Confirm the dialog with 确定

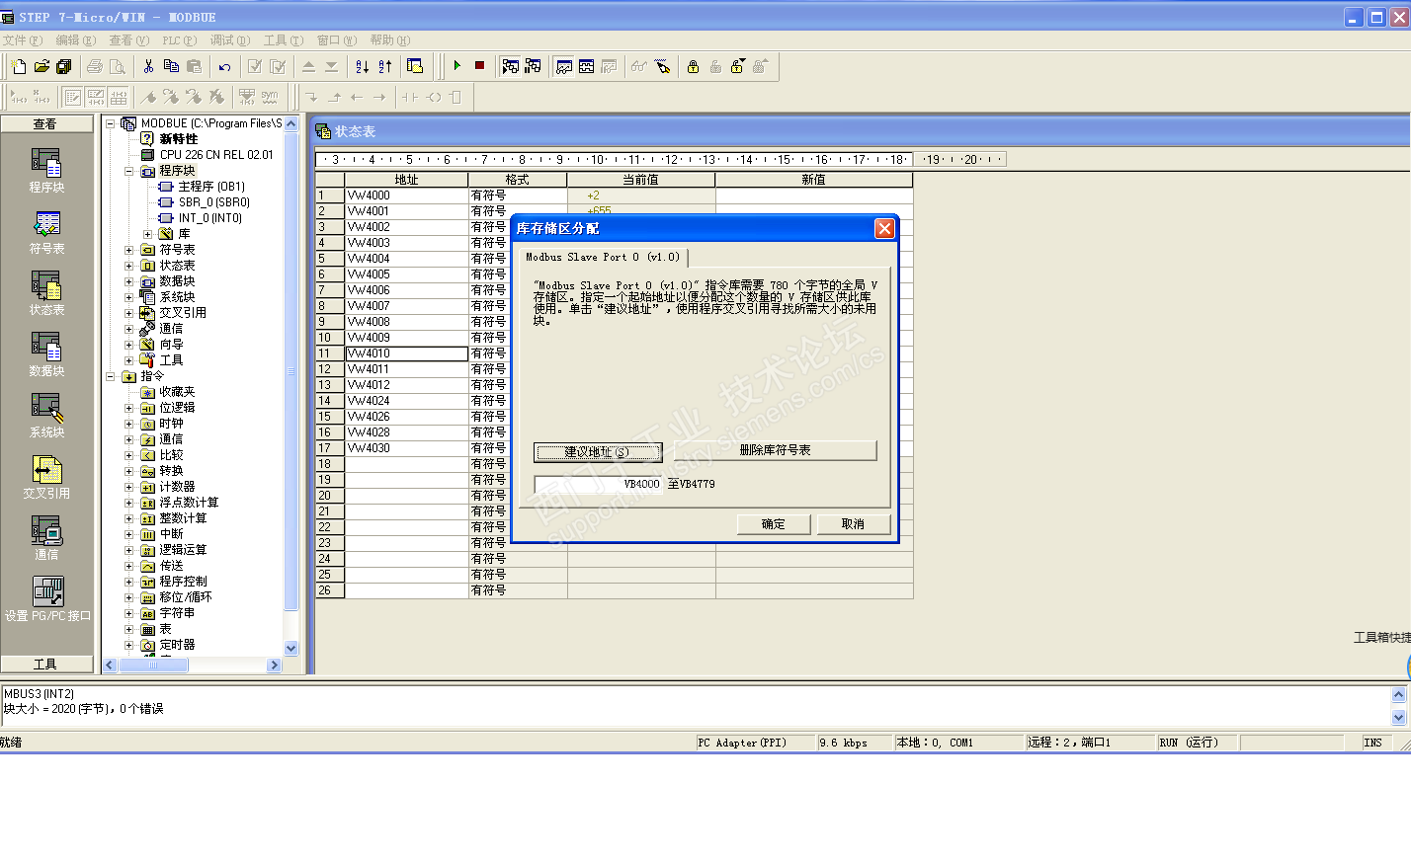(774, 524)
